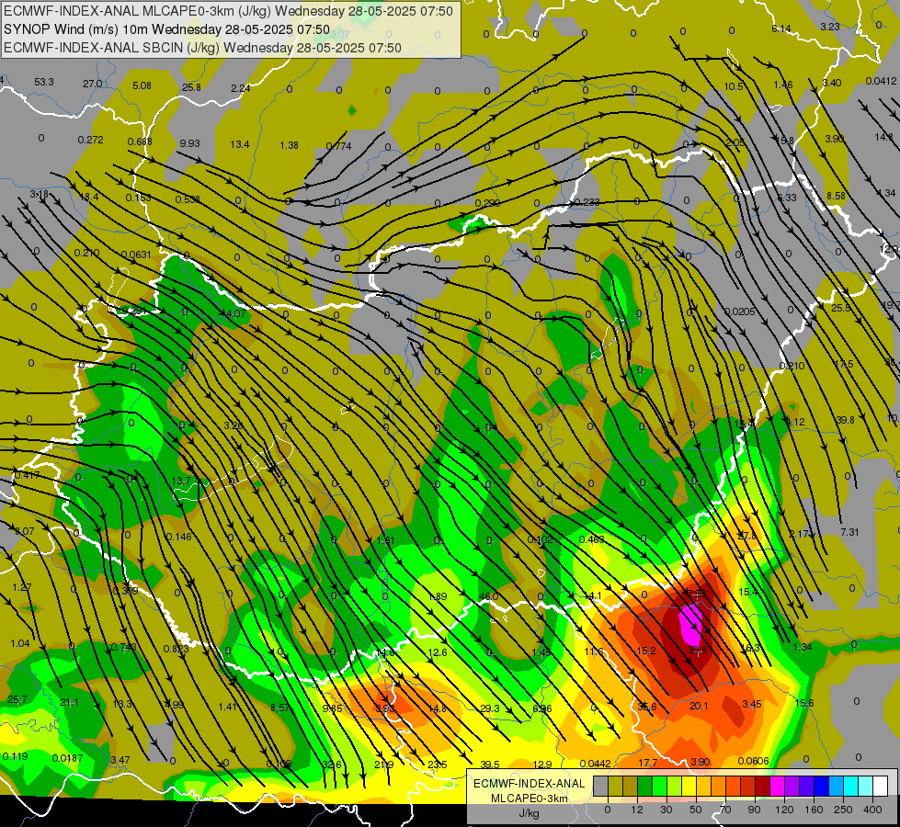Click the legend tick label 120
Image resolution: width=900 pixels, height=827 pixels.
pos(784,810)
